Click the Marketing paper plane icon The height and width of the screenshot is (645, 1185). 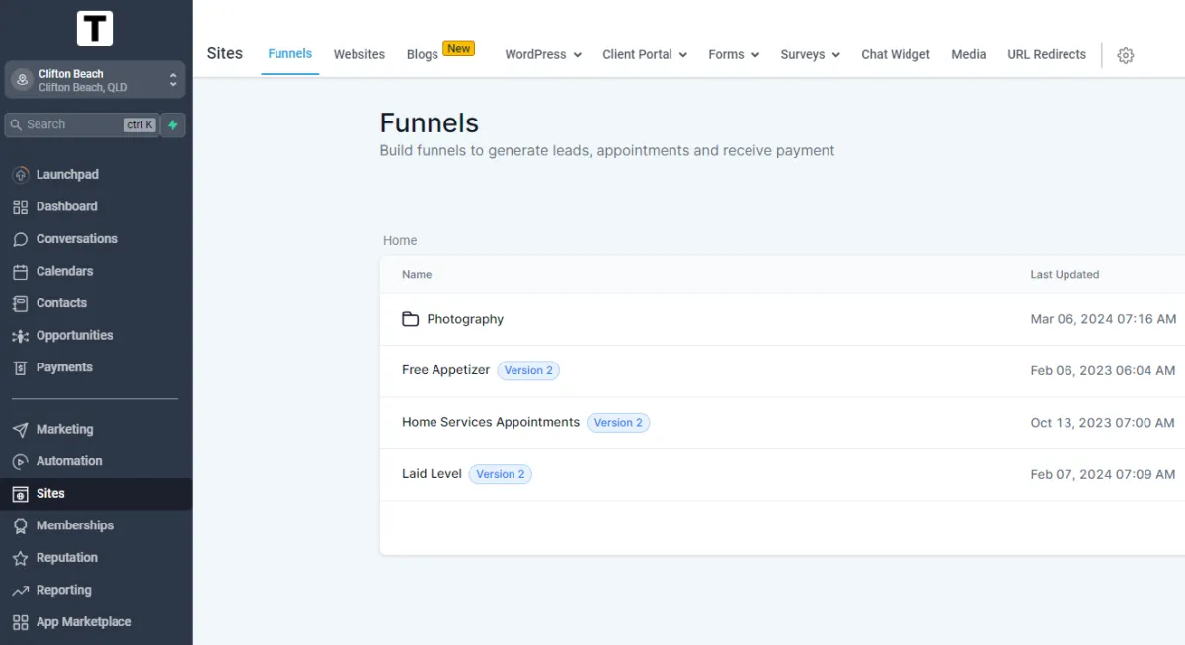point(20,430)
